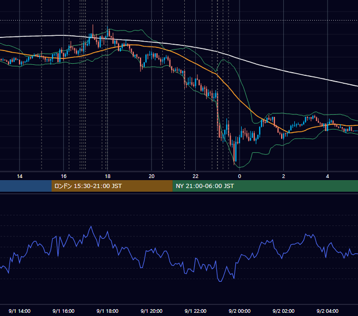Click the 9/1 22:00 time label

click(195, 311)
